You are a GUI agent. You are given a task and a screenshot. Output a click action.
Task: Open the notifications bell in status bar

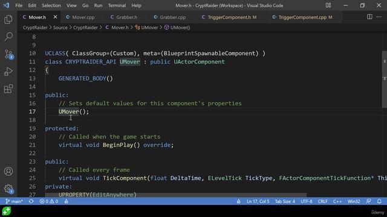pos(379,201)
